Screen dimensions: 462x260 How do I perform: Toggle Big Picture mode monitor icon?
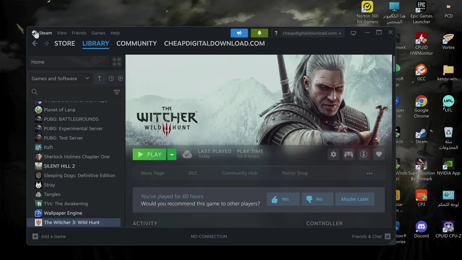click(x=353, y=33)
